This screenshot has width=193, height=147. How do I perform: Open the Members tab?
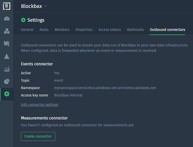tap(62, 30)
